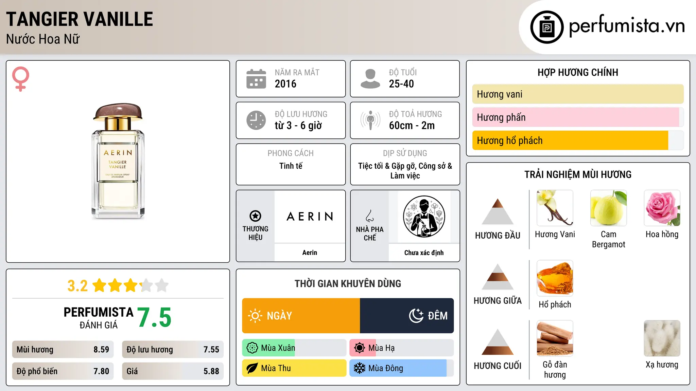Click the yellow Hương vani accord bar
Screen dimensions: 696x391
click(x=578, y=94)
